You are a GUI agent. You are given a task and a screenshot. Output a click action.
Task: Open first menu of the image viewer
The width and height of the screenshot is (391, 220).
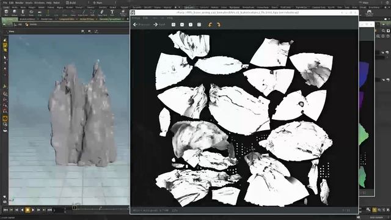tap(136, 18)
